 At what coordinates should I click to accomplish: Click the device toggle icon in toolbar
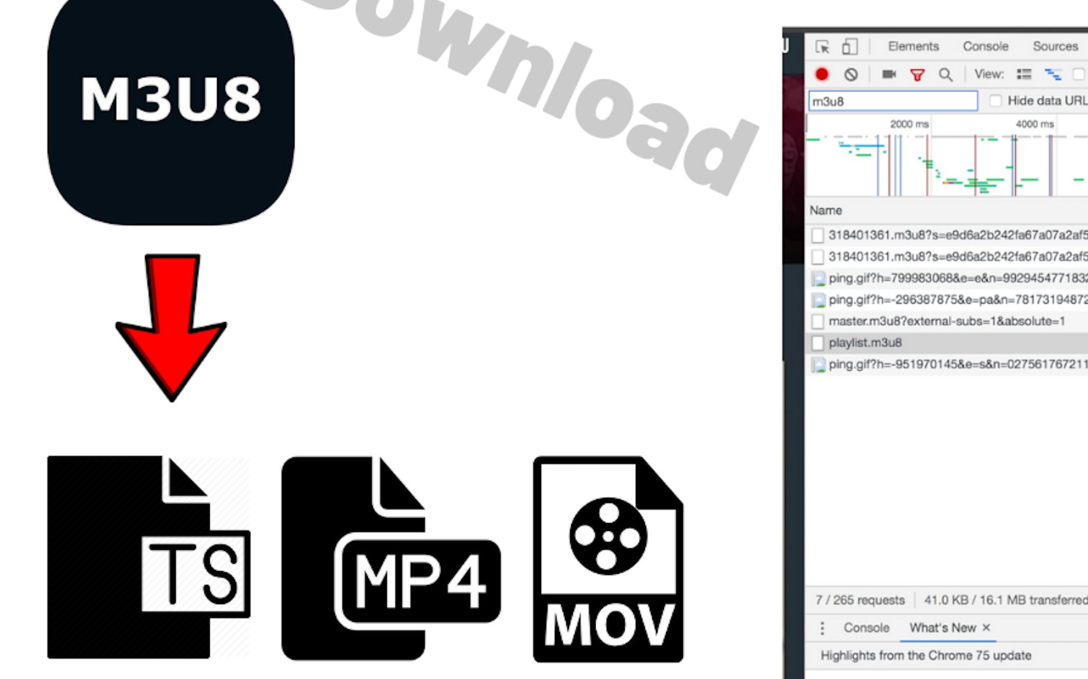point(848,46)
